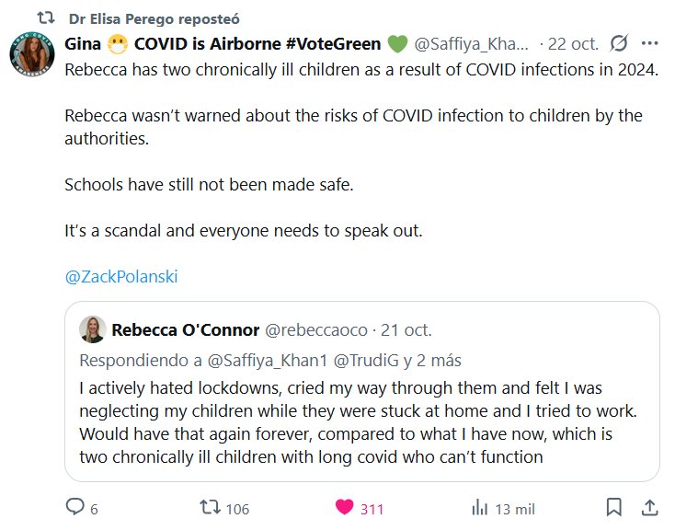Open the @Saffiya_Khan handle
Image resolution: width=675 pixels, height=530 pixels.
[x=472, y=43]
